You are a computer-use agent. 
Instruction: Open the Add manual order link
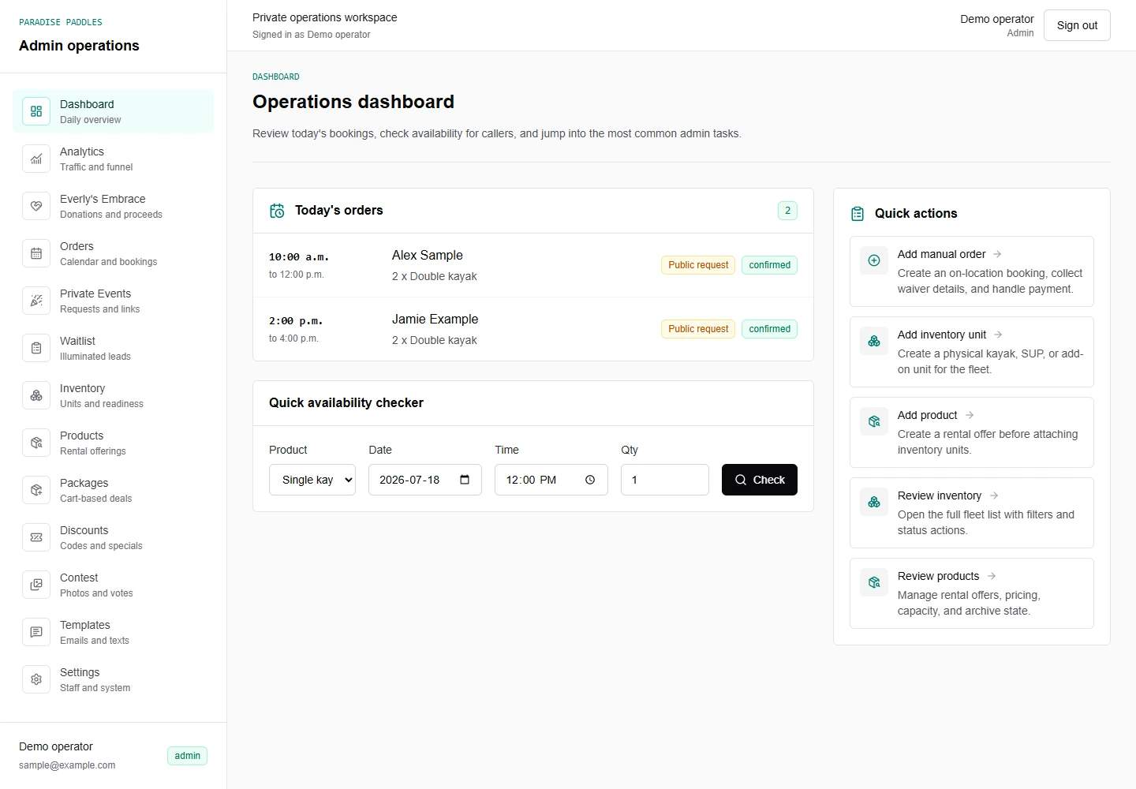click(972, 271)
